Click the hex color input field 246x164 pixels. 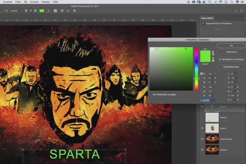pyautogui.click(x=209, y=100)
